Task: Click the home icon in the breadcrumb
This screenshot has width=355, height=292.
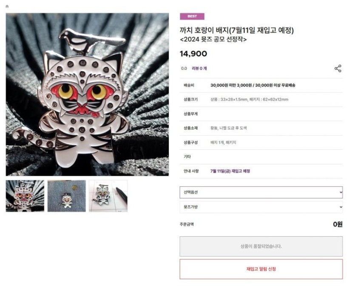Action: (x=7, y=6)
